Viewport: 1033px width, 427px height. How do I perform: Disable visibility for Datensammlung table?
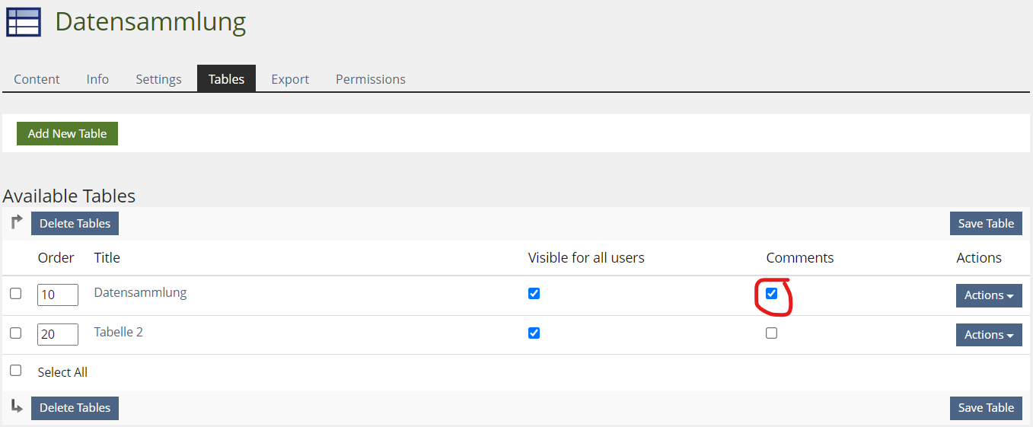534,294
